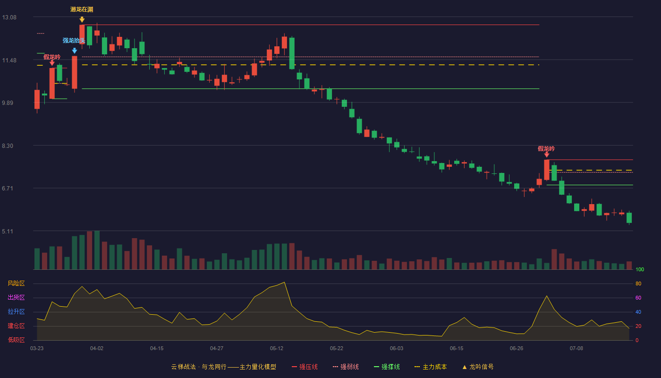
Task: Select the 潜龙在渊 signal label
Action: (x=82, y=9)
